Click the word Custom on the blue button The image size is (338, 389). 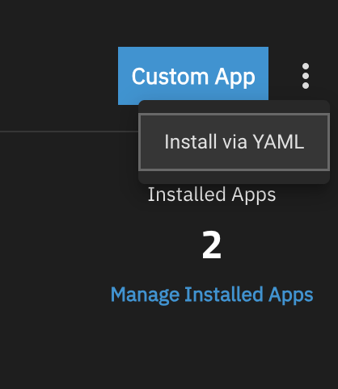170,77
